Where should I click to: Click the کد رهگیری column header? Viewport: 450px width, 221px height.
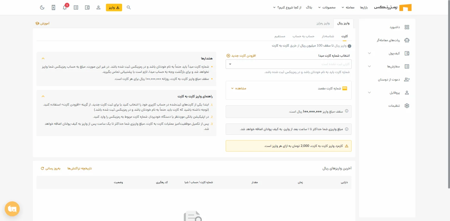(x=162, y=182)
